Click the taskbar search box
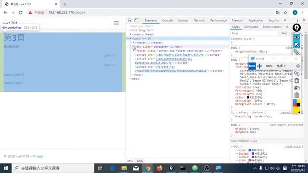Screen dimensions: 308x173 pyautogui.click(x=53, y=168)
